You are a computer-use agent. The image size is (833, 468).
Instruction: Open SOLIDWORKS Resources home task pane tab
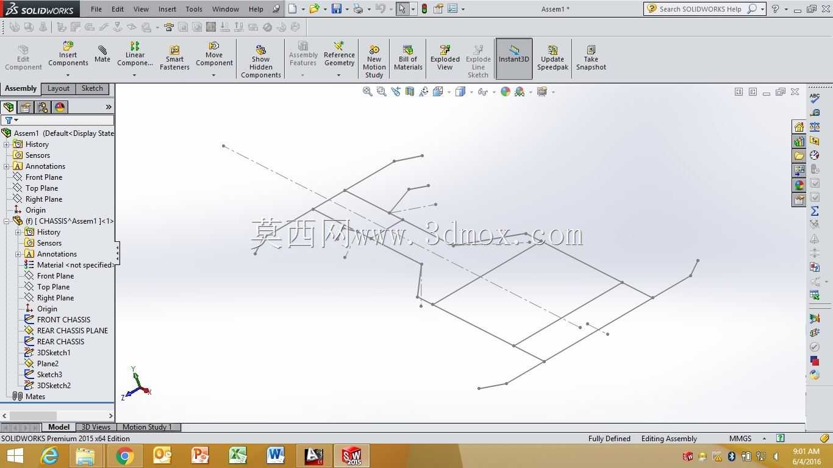point(799,127)
